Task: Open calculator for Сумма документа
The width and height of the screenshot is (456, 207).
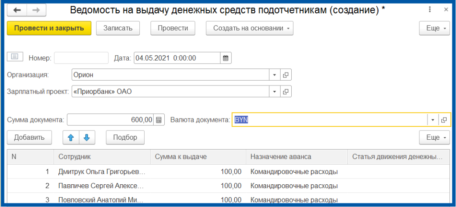Action: click(160, 120)
